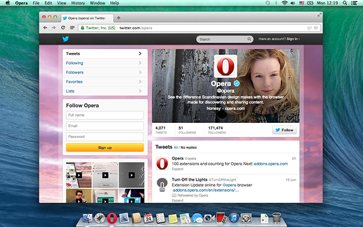
Task: Open Reminders checklist in the dock
Action: [x=160, y=218]
